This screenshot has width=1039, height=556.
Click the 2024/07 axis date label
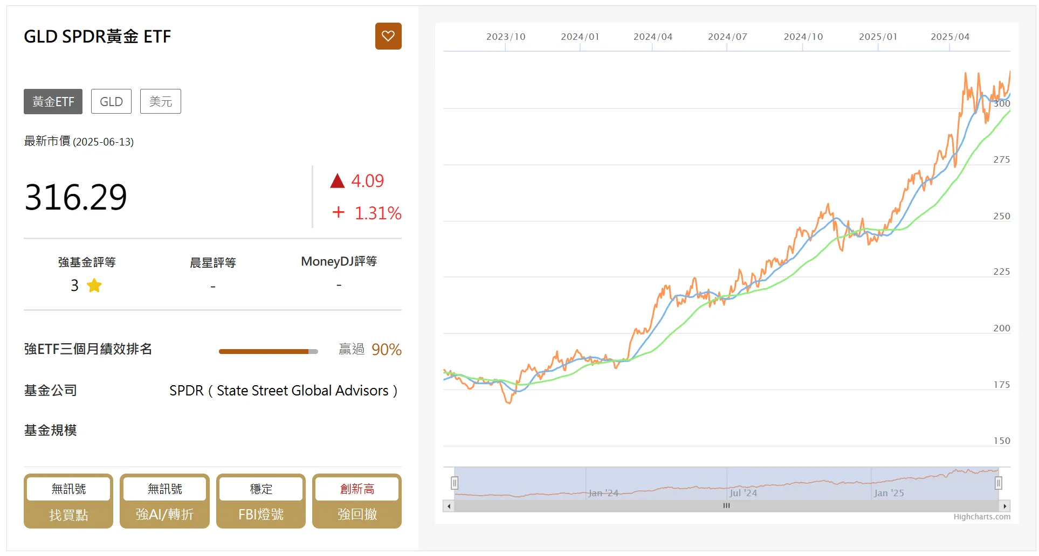[728, 37]
